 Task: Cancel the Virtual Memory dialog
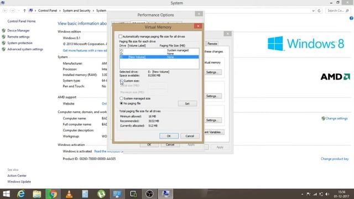click(x=190, y=136)
